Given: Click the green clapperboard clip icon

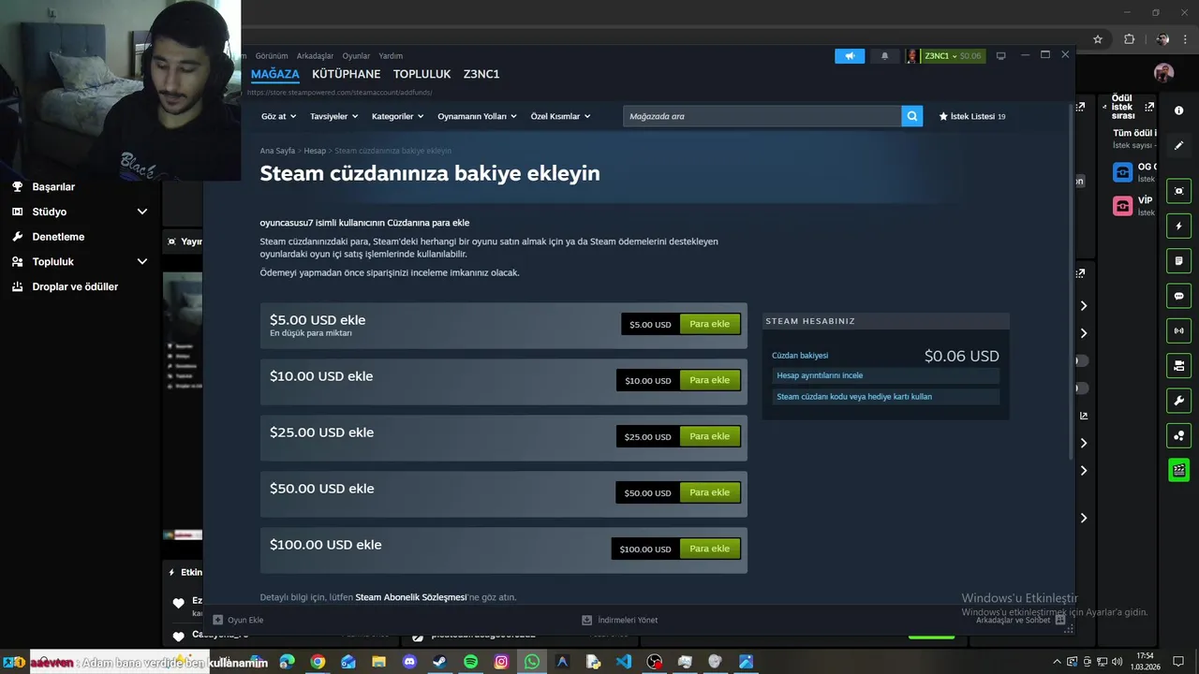Looking at the screenshot, I should (1178, 470).
